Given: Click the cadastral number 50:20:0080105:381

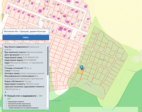Looking at the screenshot, I should (31, 57).
